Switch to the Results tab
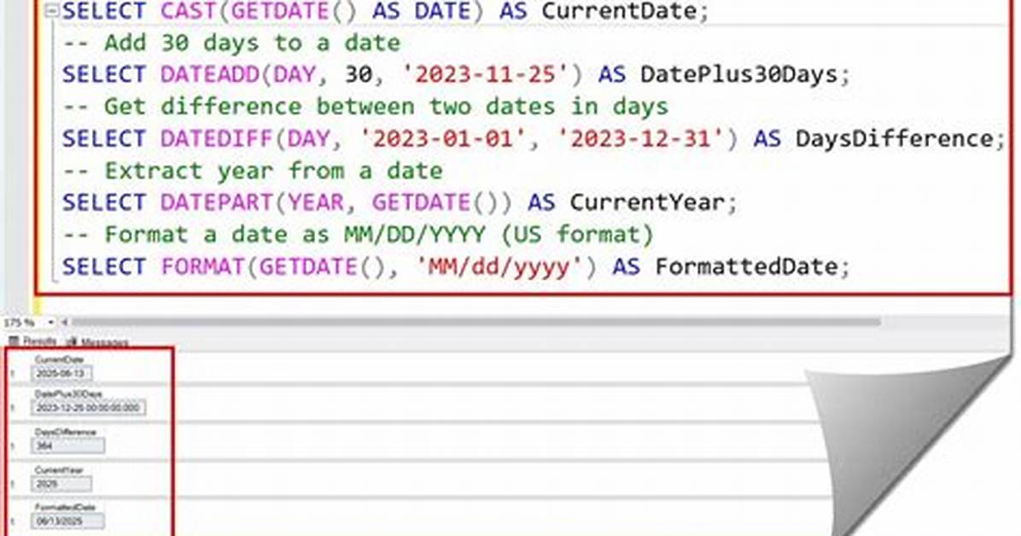The width and height of the screenshot is (1021, 536). coord(32,341)
